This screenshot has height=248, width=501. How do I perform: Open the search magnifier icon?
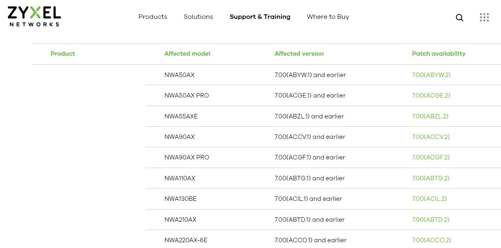pyautogui.click(x=459, y=18)
